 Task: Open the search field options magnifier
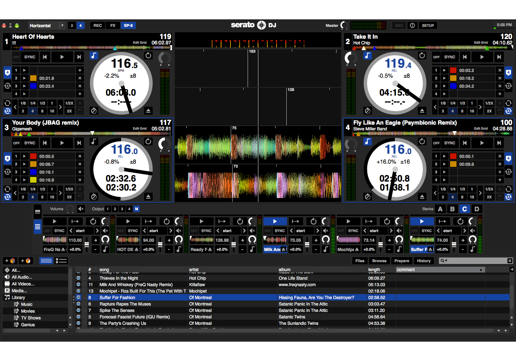coord(444,261)
